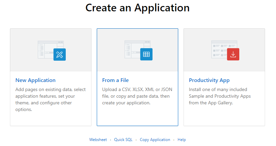Click blank space below From a File description
The height and width of the screenshot is (146, 276).
pyautogui.click(x=137, y=116)
